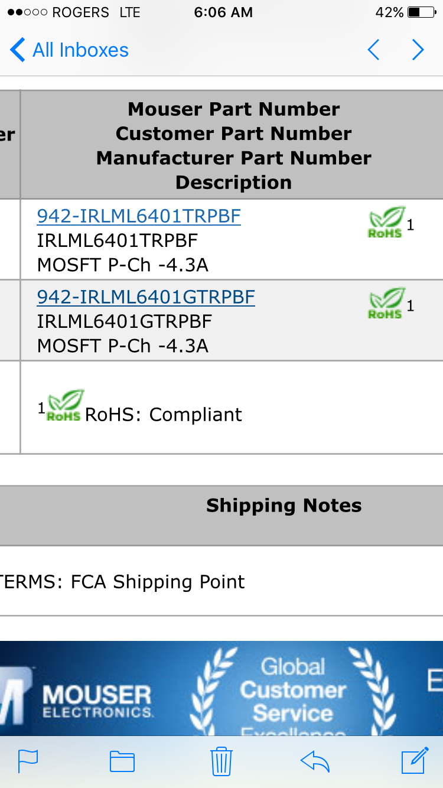Tap the RoHS icon next to Compliant legend
This screenshot has height=788, width=443.
click(x=64, y=406)
